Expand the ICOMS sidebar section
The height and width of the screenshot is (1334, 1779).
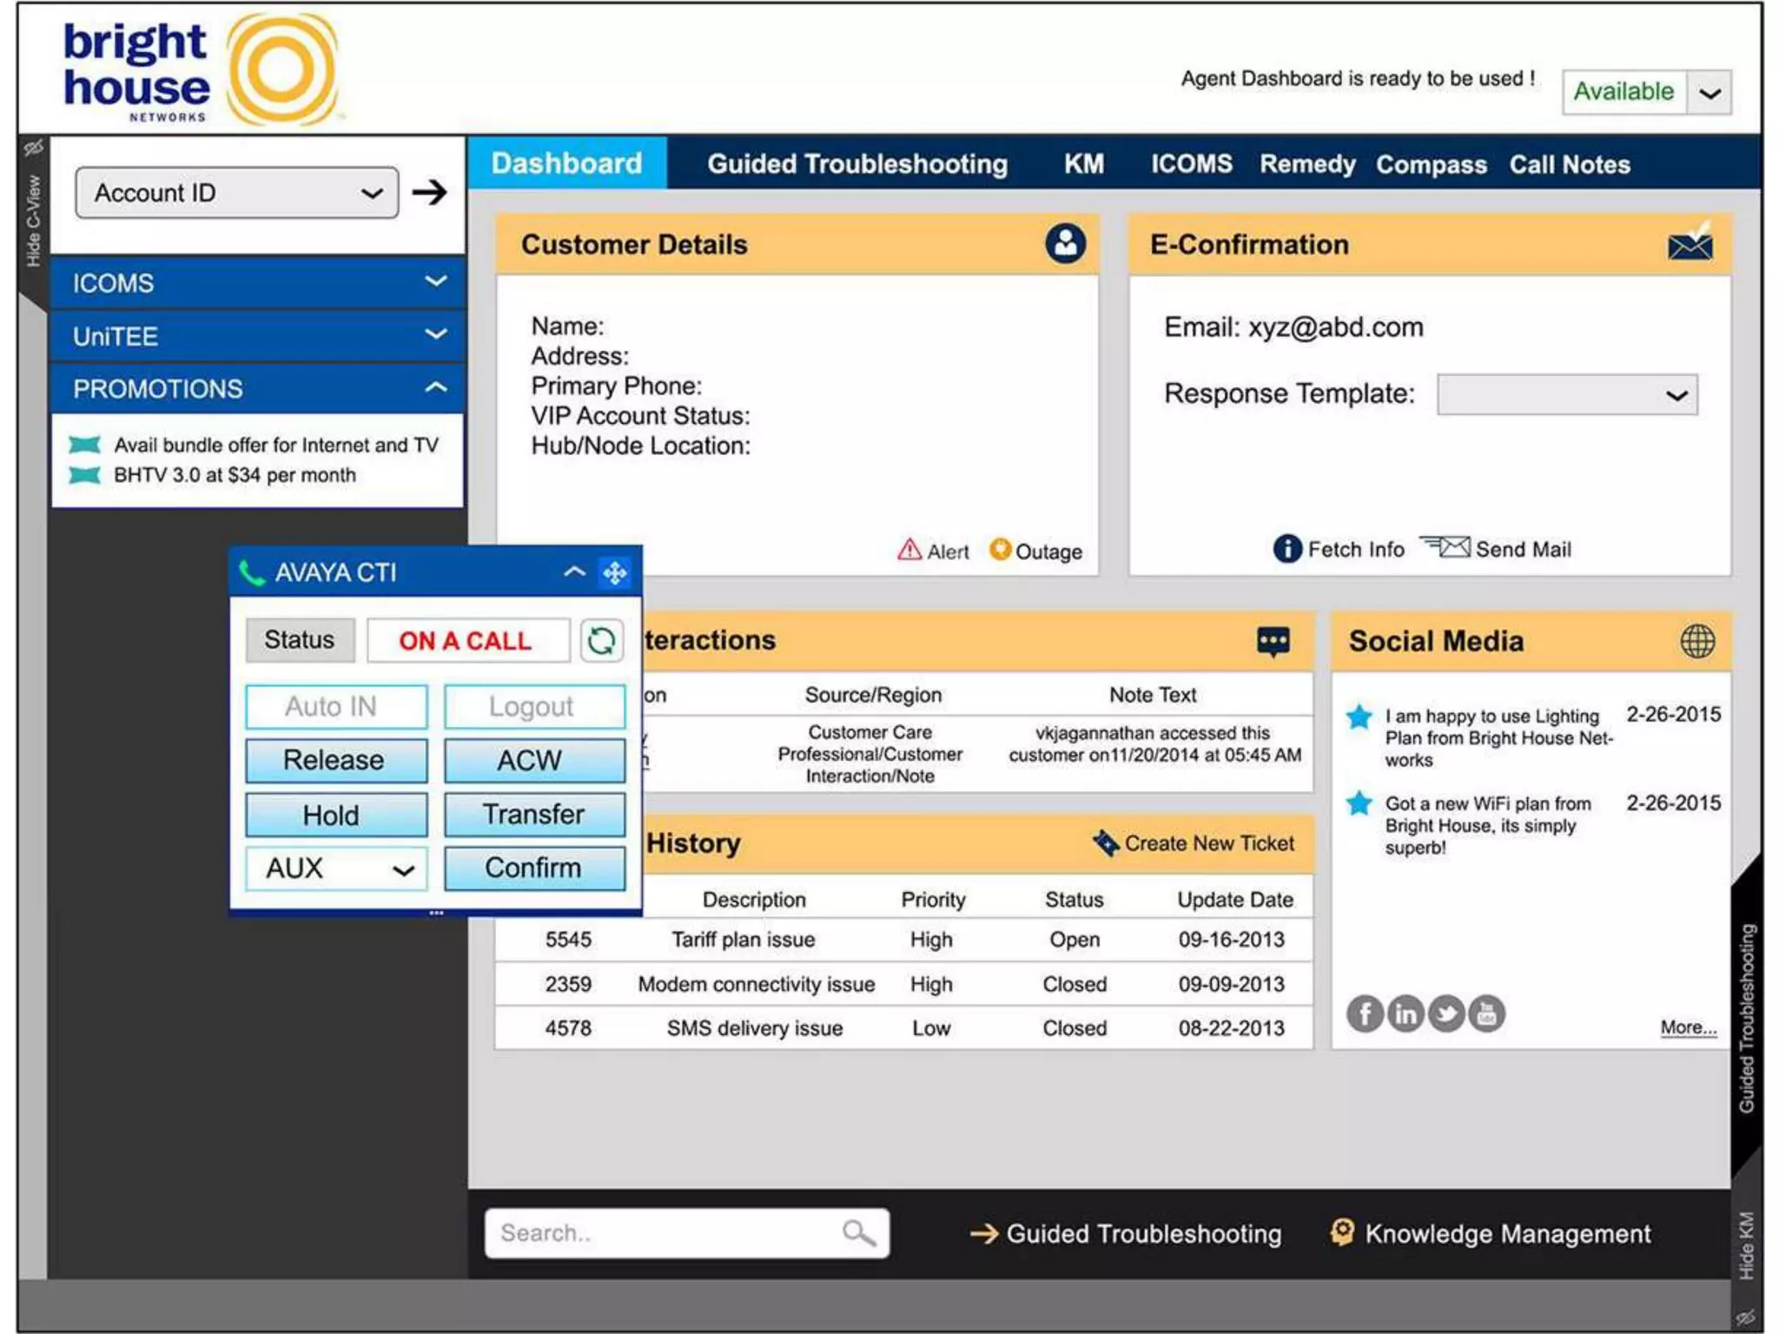257,283
